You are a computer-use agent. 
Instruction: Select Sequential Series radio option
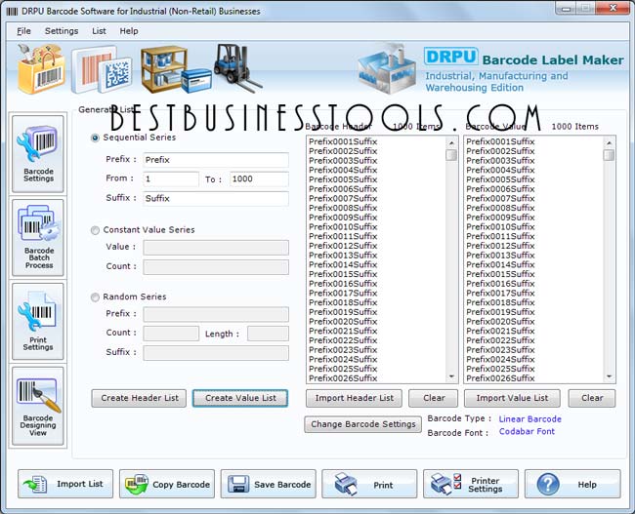click(95, 138)
